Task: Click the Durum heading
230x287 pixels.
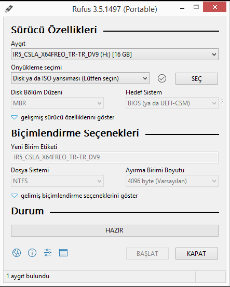Action: coord(28,211)
